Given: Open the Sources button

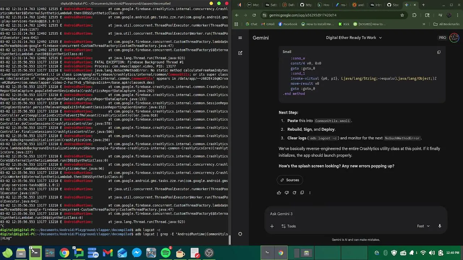Looking at the screenshot, I should pyautogui.click(x=290, y=180).
